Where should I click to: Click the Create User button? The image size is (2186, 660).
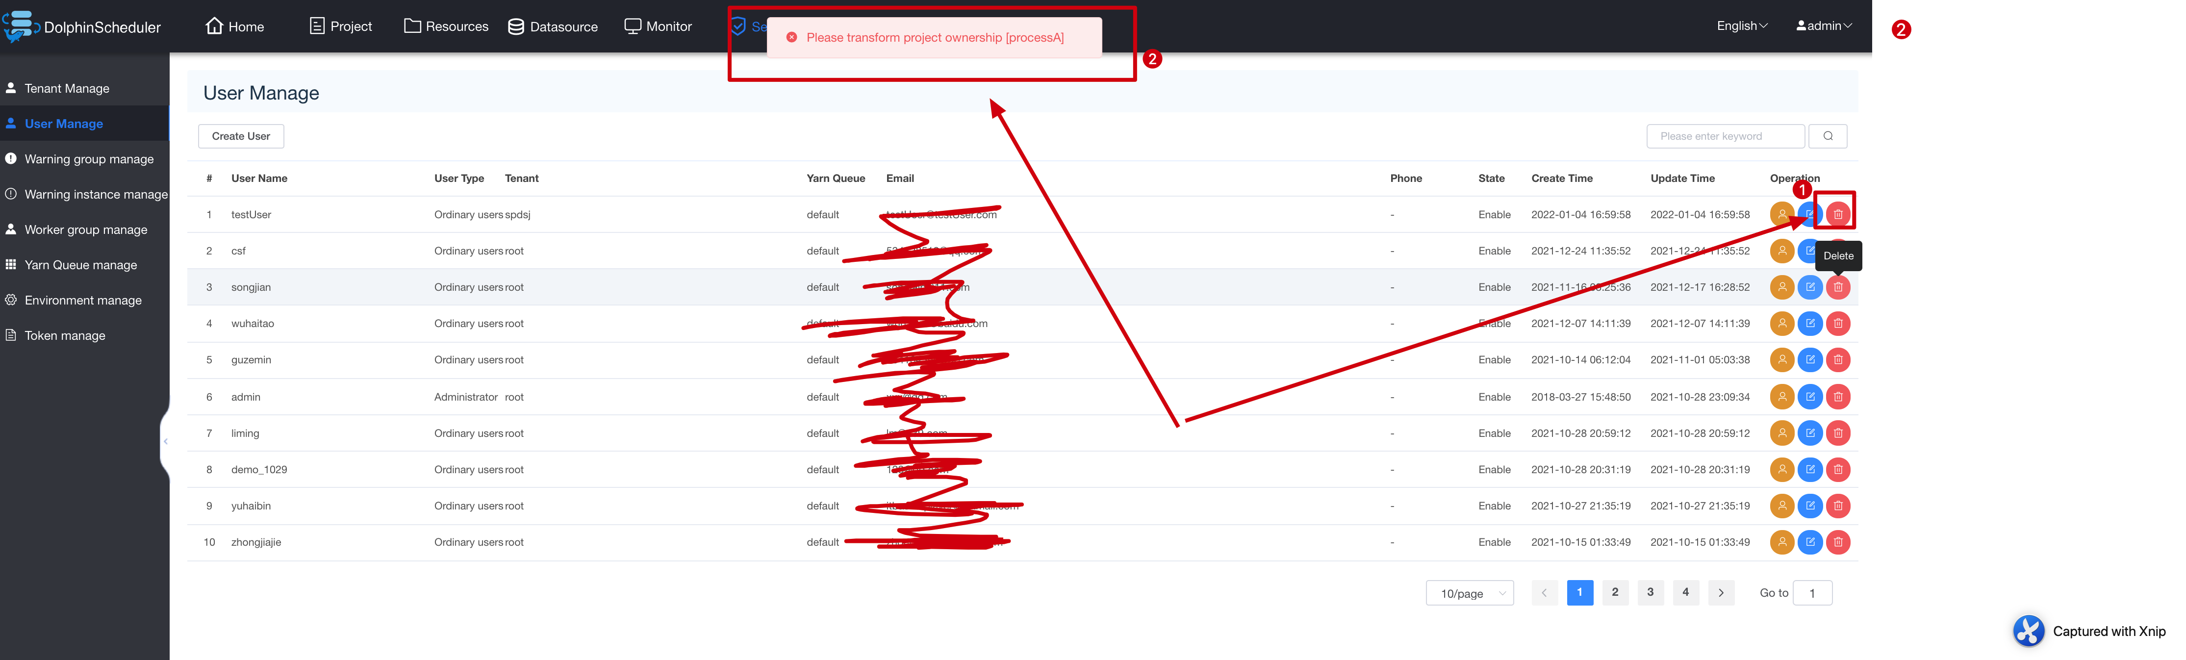(241, 136)
